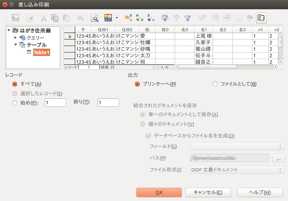Open the Refresh icon's dropdown arrow
This screenshot has height=201, width=288.
point(117,18)
